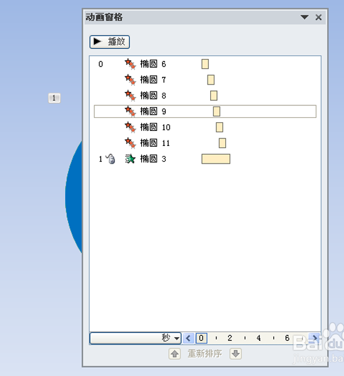The image size is (344, 376).
Task: Click the wide timing bar for 椭圆 3
Action: (216, 159)
